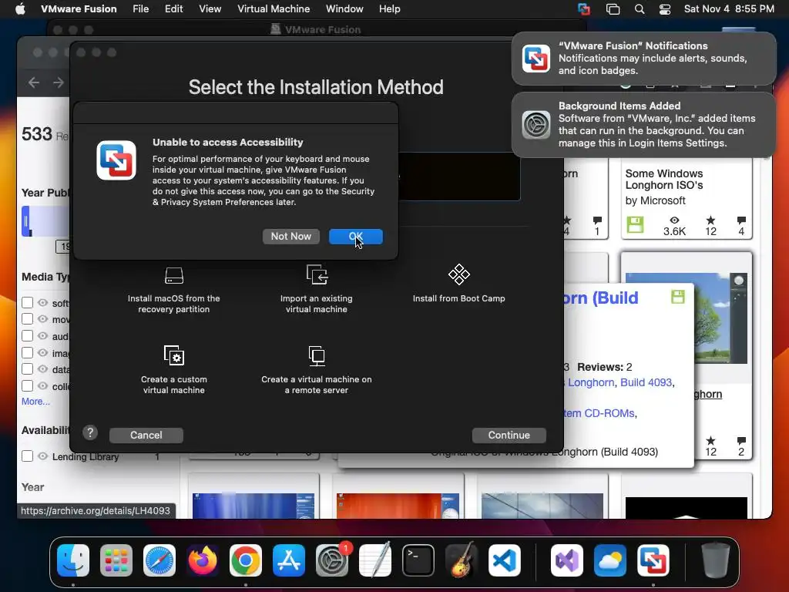The image size is (789, 592).
Task: Open the Longhorn tag link in the popup
Action: click(591, 382)
